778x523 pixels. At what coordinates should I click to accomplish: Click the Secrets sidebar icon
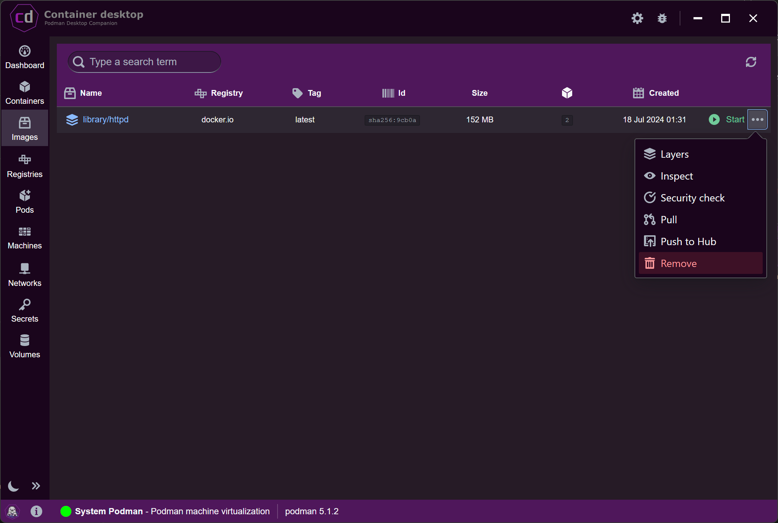click(24, 309)
